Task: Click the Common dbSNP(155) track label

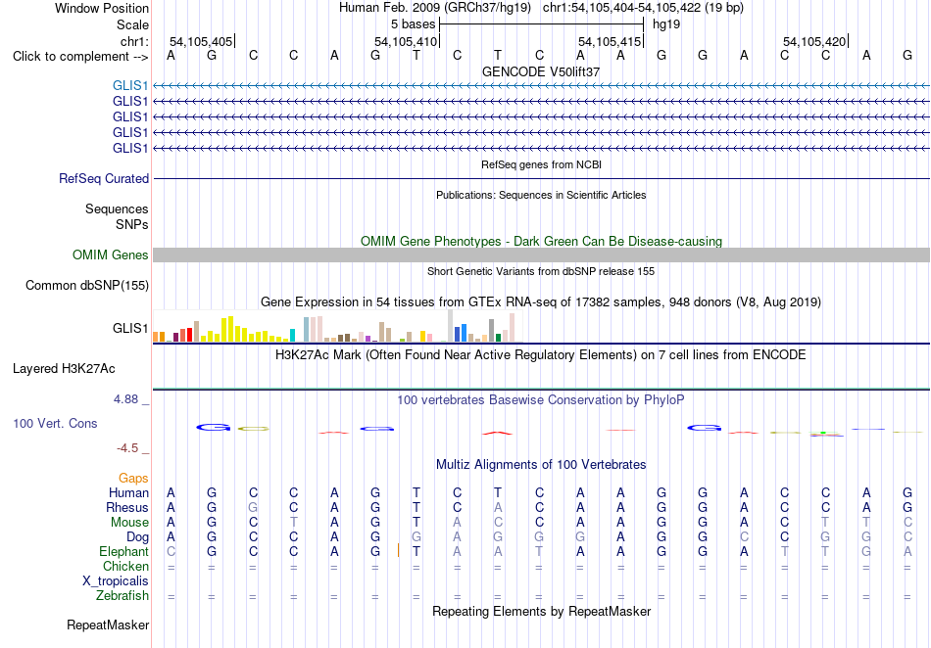Action: (x=87, y=285)
